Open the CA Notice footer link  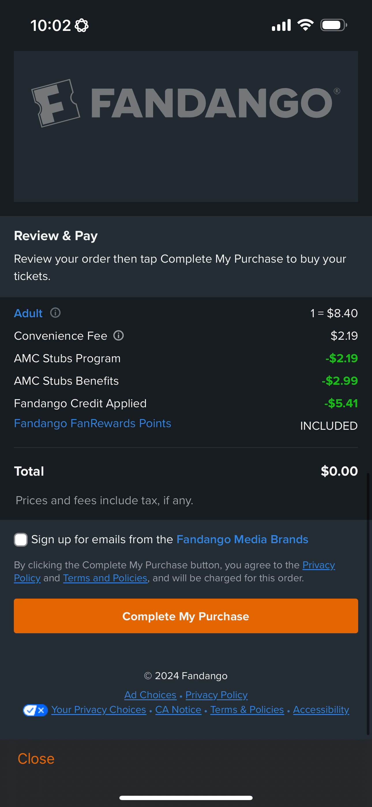click(178, 709)
